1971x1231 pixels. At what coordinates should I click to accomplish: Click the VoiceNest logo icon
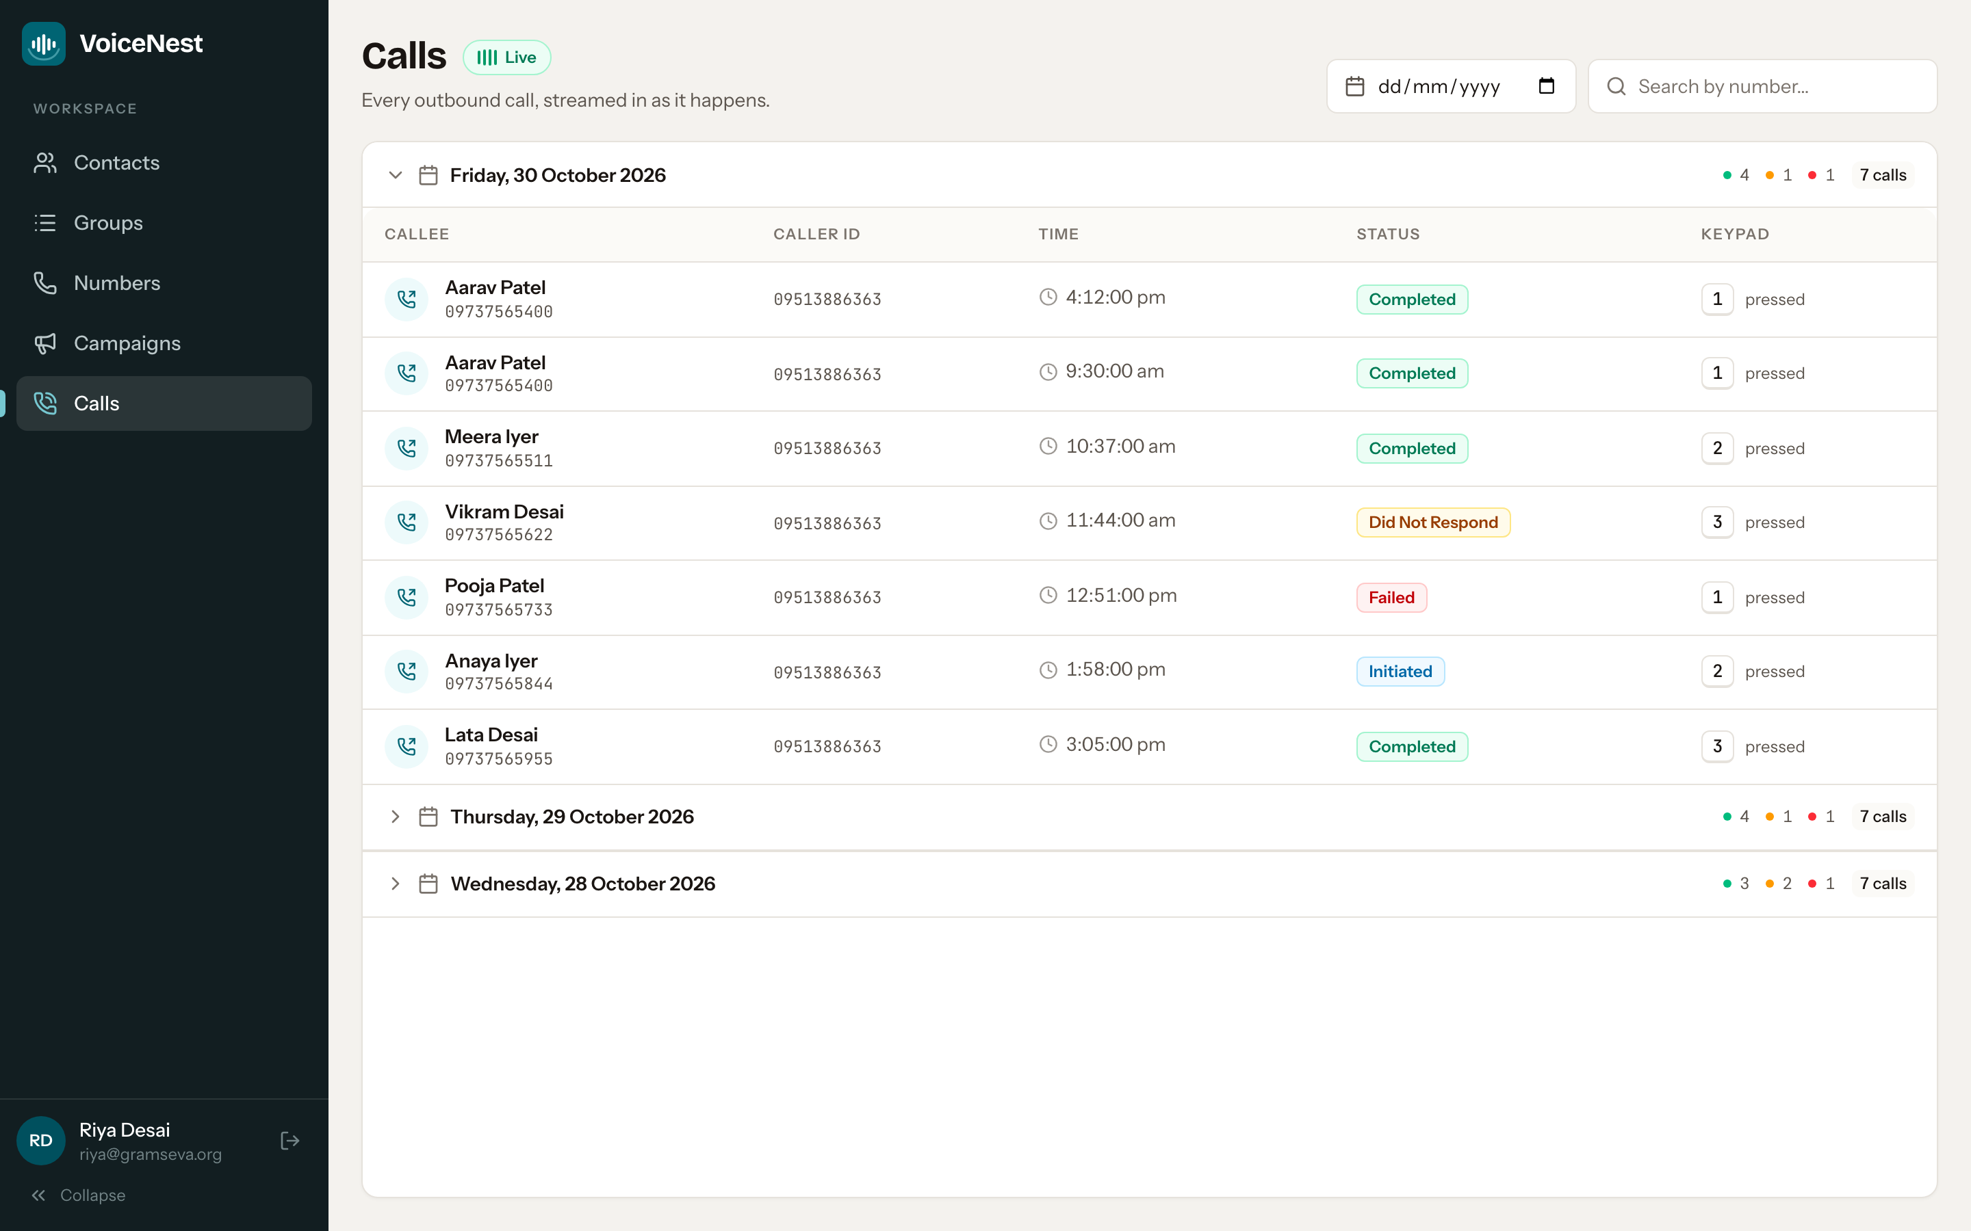44,43
